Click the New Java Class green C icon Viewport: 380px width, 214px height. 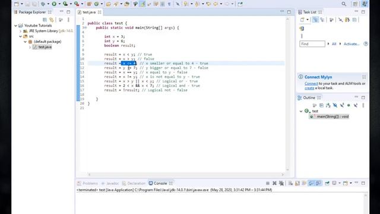[x=96, y=4]
